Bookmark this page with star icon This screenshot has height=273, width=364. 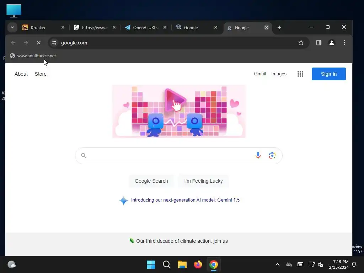(x=301, y=43)
